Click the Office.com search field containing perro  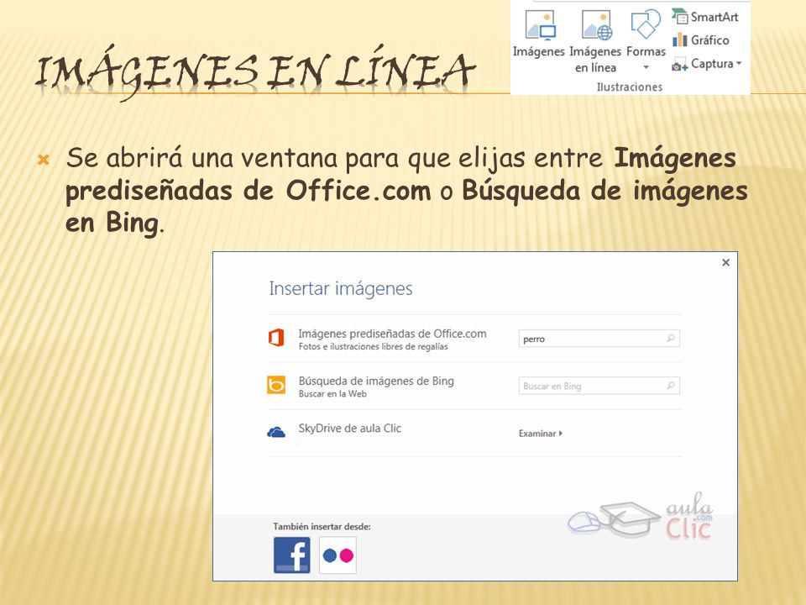click(x=599, y=339)
